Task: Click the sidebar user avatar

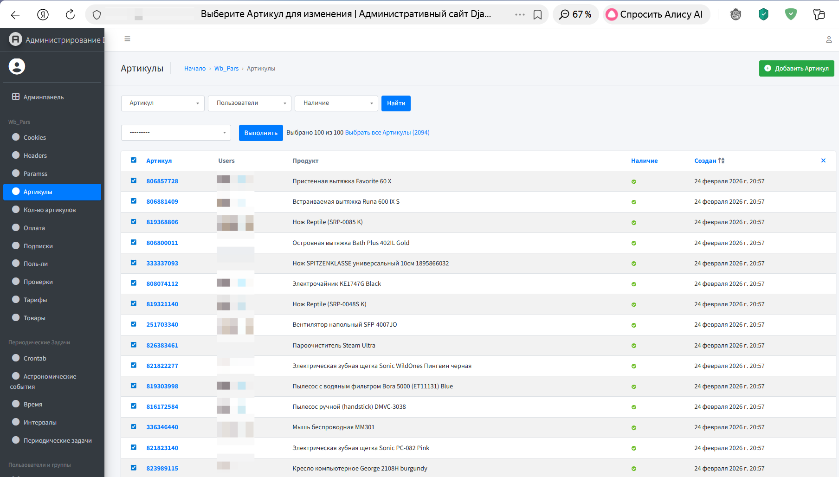Action: click(17, 66)
